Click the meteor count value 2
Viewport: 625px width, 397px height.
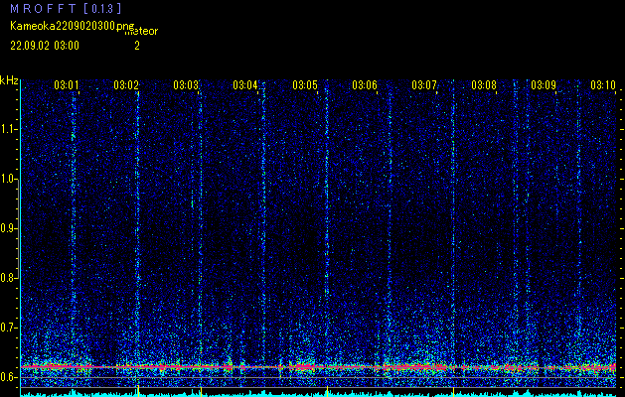coord(137,46)
